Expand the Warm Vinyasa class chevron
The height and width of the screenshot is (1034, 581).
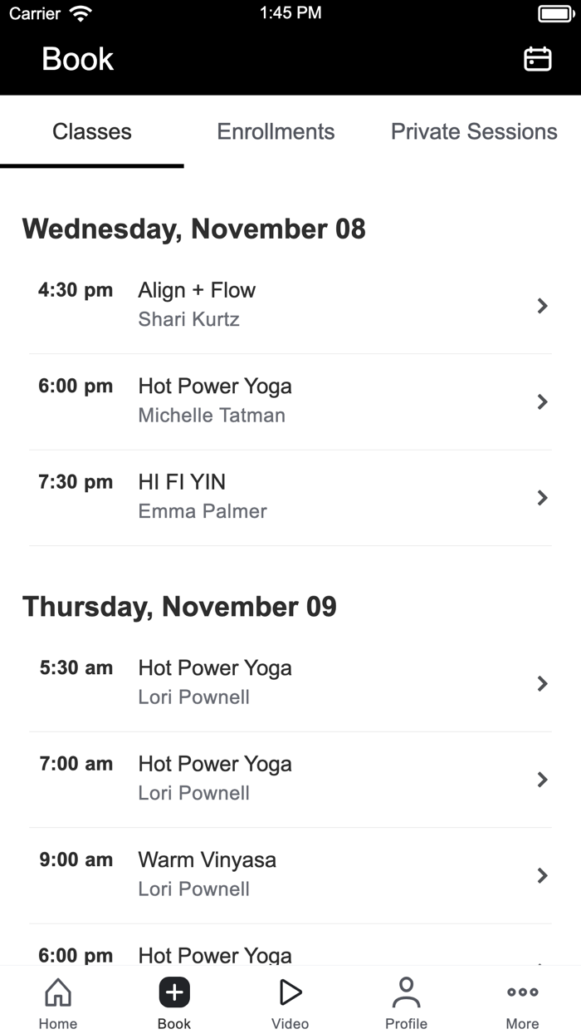(x=542, y=875)
